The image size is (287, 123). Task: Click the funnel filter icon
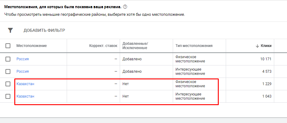point(10,30)
